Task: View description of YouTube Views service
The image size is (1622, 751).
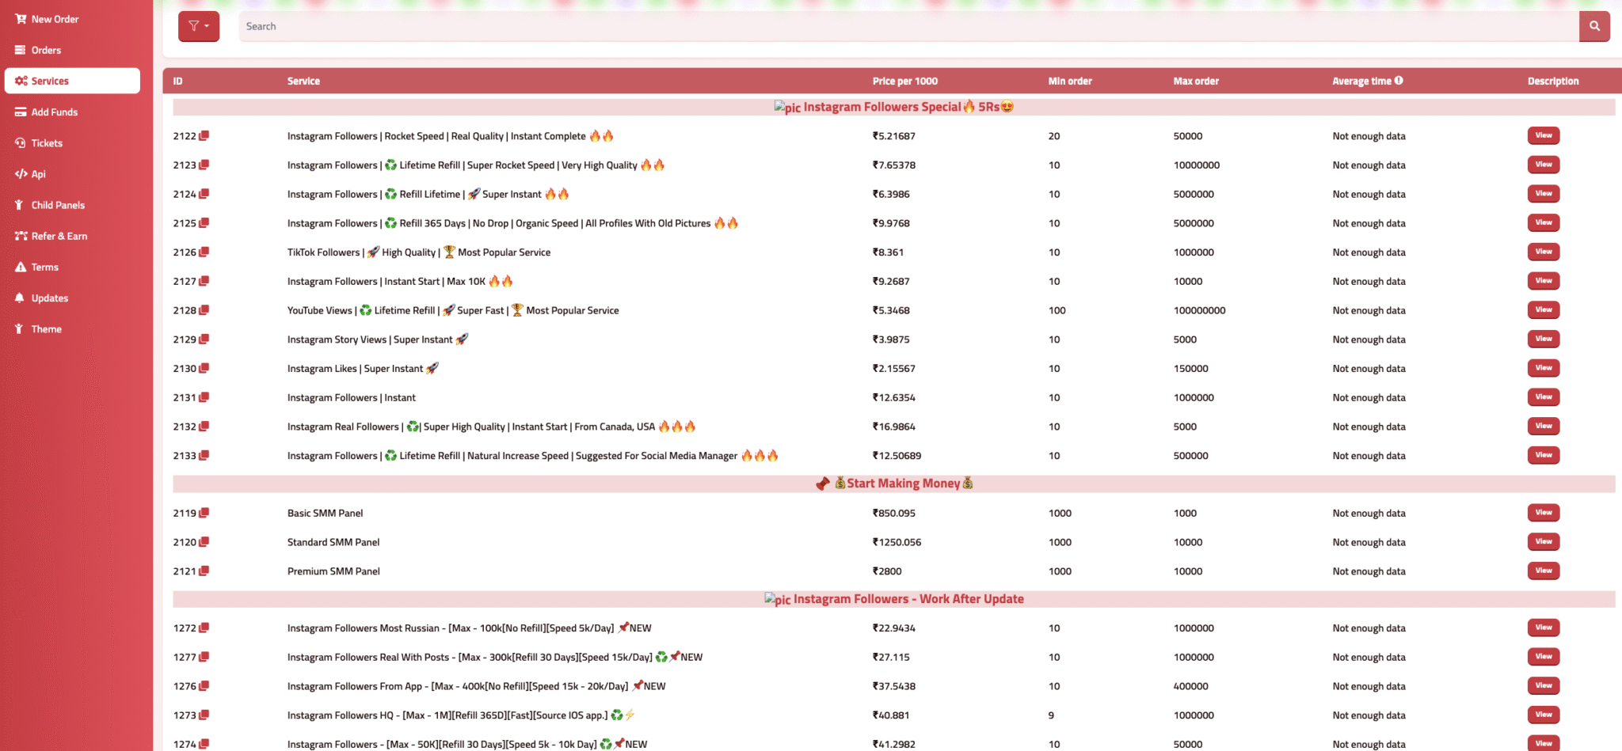Action: coord(1543,310)
